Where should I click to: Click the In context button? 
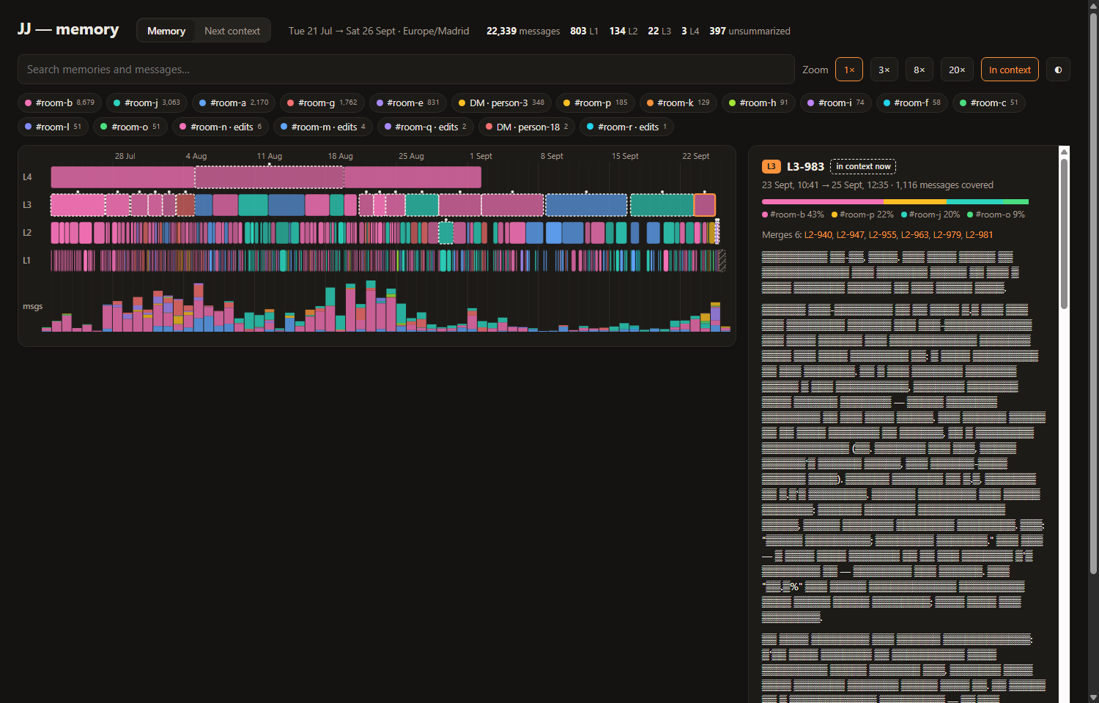1010,70
